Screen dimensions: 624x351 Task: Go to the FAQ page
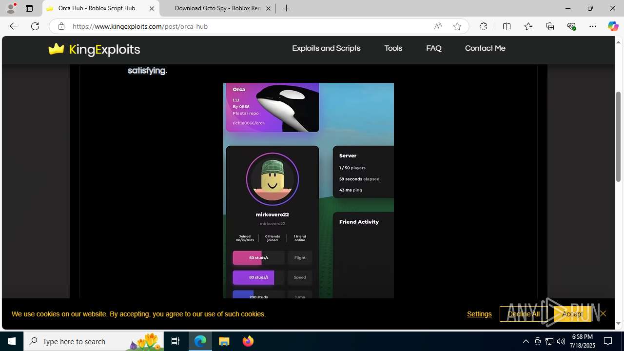point(434,48)
